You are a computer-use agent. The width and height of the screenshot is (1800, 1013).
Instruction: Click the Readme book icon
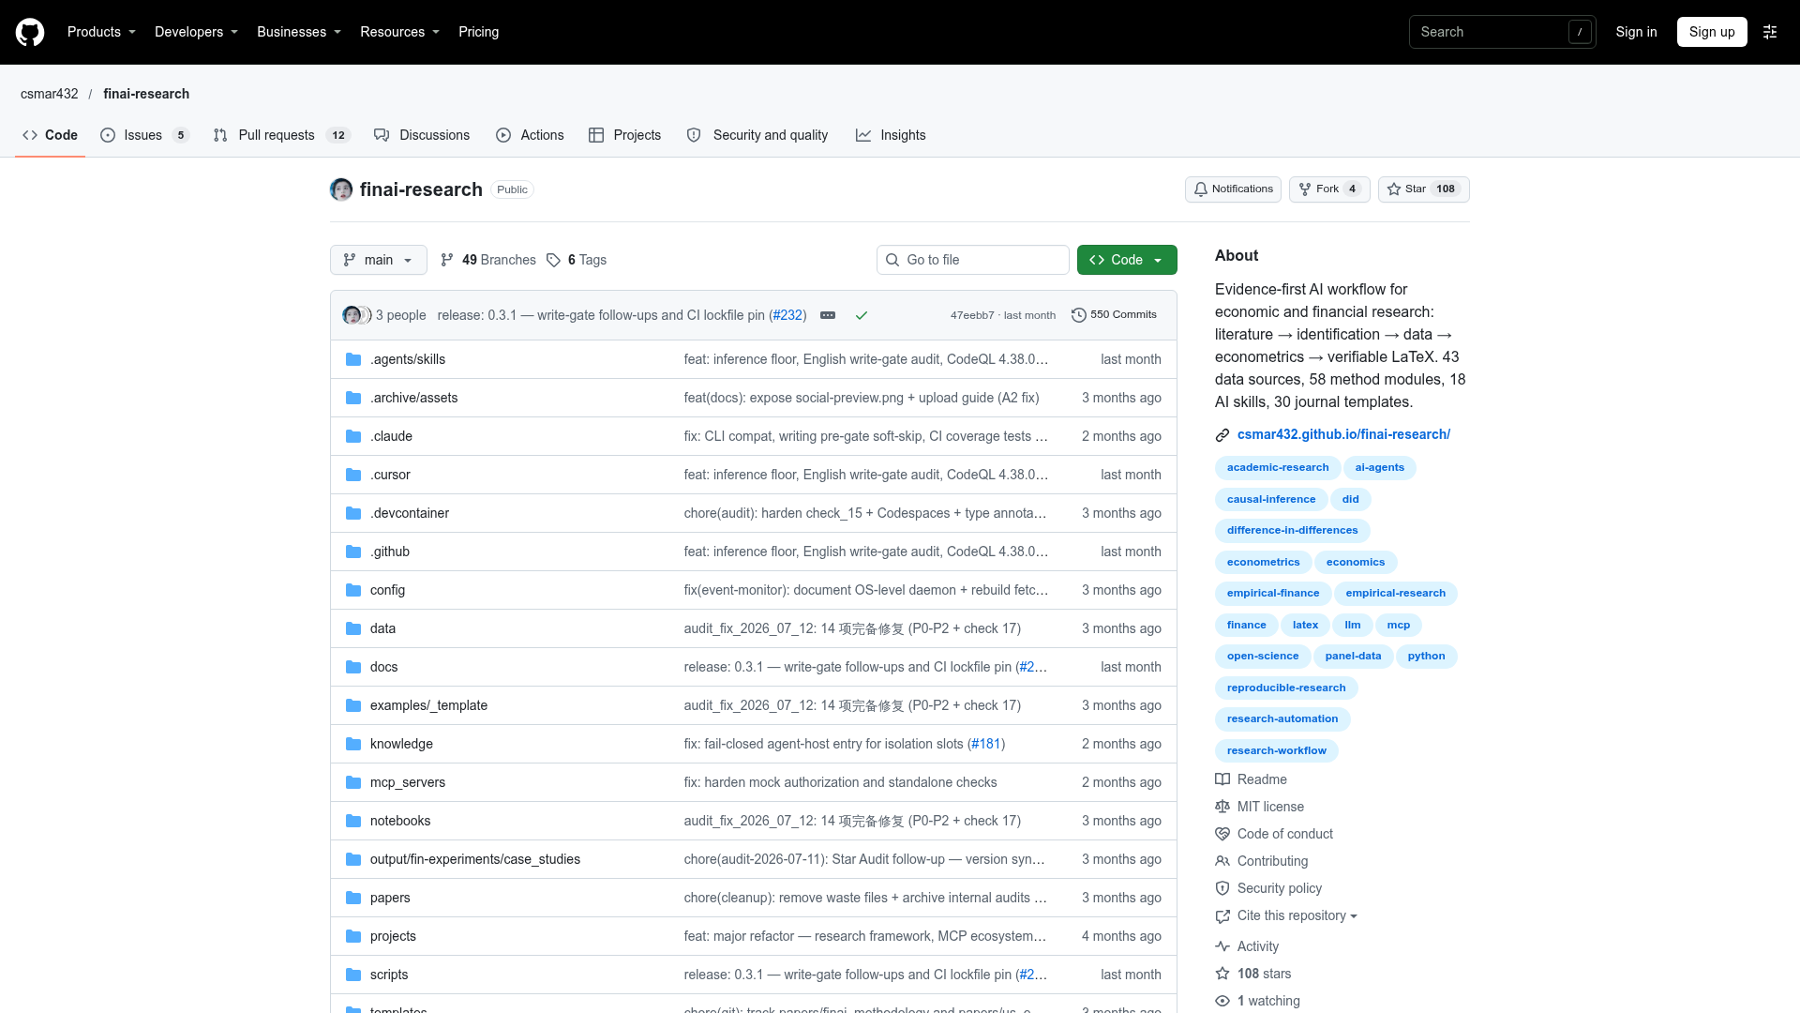(x=1222, y=779)
